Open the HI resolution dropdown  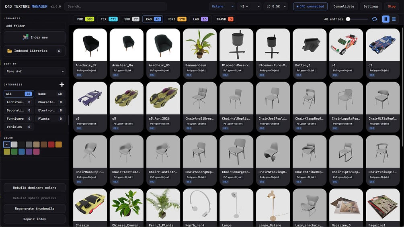coord(250,6)
